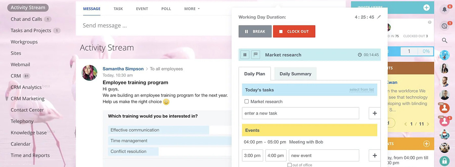Switch to the Daily Summary tab
Viewport: 455px width, 167px height.
pyautogui.click(x=295, y=74)
